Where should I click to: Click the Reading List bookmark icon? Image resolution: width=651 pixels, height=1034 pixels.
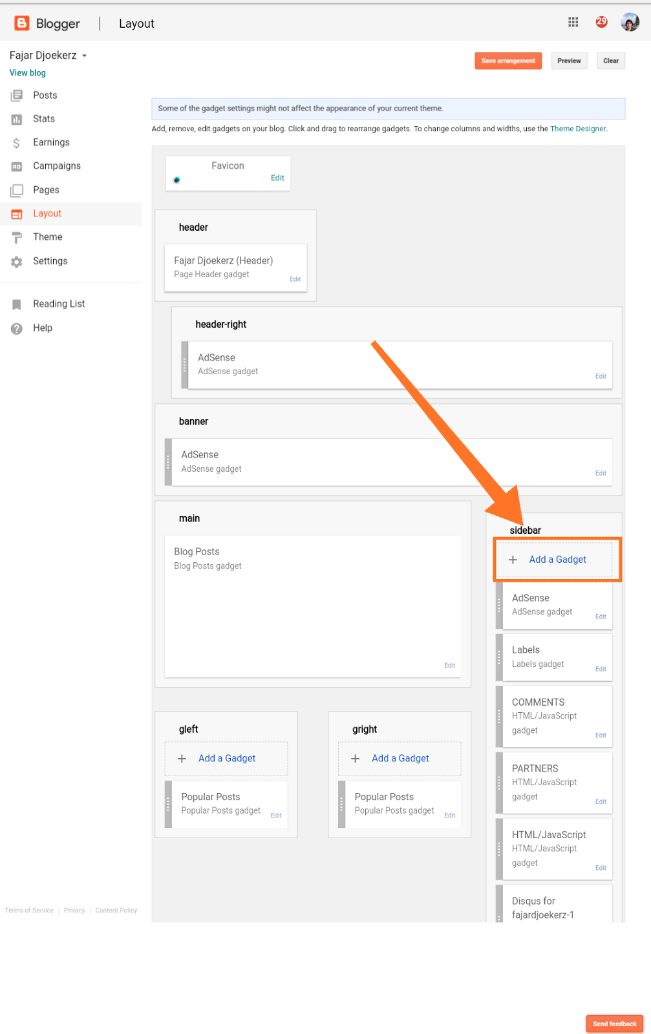[17, 304]
